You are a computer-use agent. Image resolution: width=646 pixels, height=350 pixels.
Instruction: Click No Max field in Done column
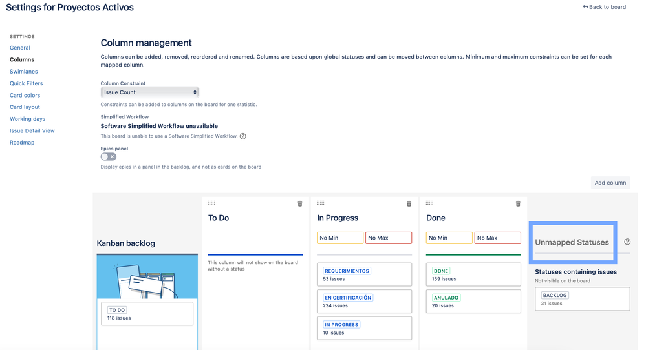click(498, 238)
